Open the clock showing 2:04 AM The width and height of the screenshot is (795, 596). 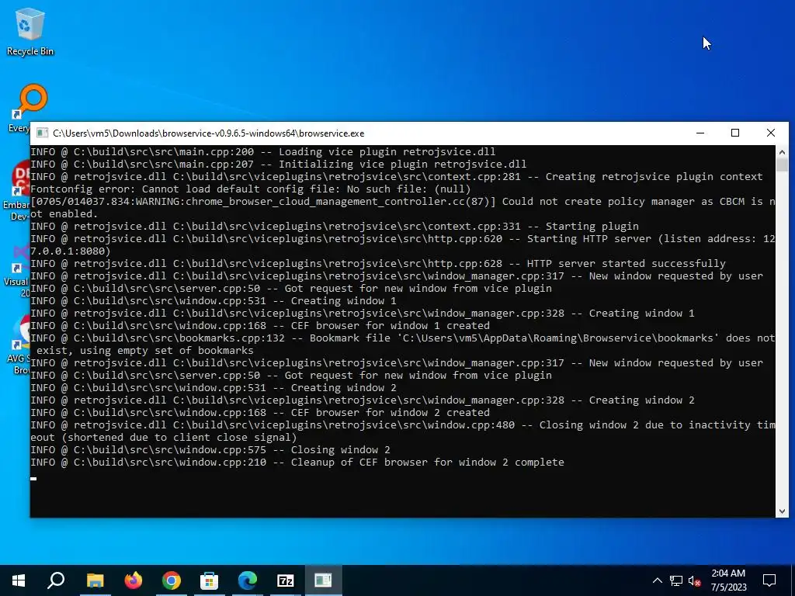click(728, 580)
